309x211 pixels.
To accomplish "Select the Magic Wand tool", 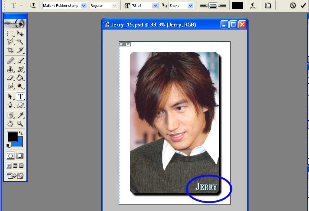I will click(x=20, y=41).
